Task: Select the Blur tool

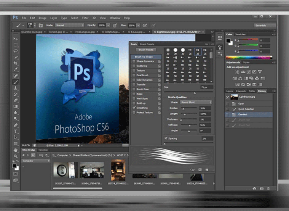Action: click(16, 113)
